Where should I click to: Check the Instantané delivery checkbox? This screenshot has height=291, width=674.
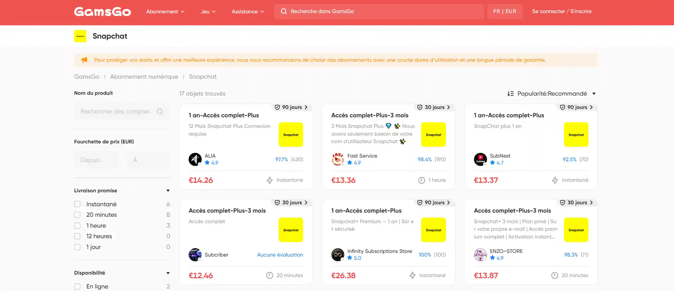[77, 204]
